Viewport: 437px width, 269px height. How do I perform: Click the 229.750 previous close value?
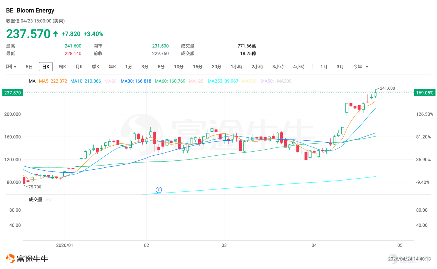pyautogui.click(x=160, y=54)
